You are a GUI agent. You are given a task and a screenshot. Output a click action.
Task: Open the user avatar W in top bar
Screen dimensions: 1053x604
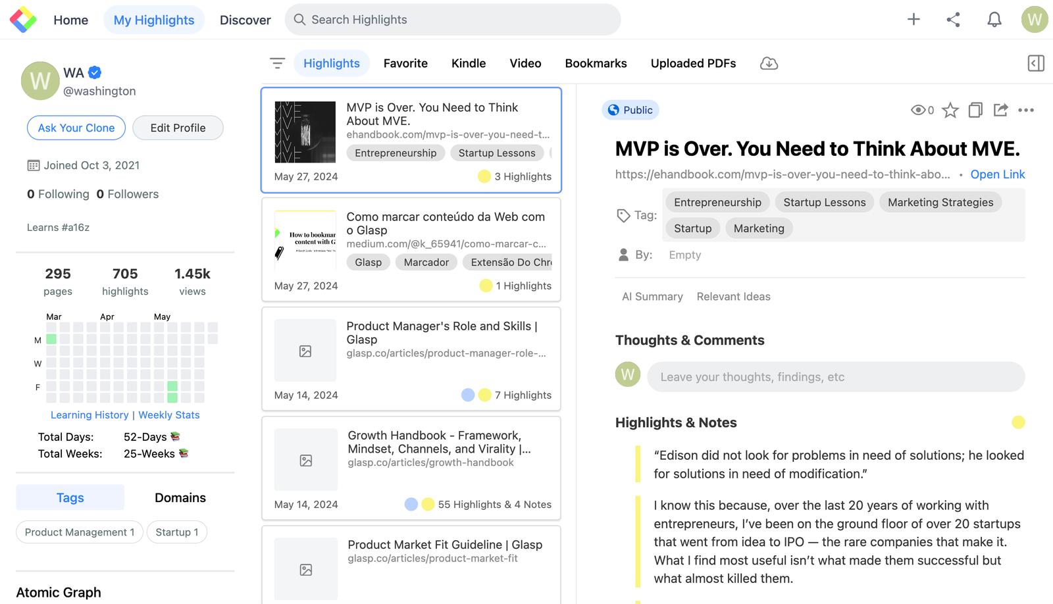click(x=1035, y=20)
